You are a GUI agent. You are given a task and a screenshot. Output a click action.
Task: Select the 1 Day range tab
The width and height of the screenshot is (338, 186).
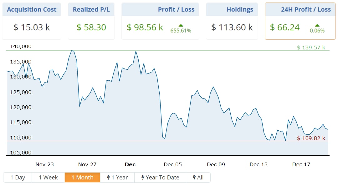18,178
